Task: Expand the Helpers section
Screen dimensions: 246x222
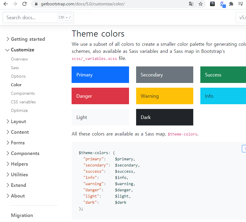Action: click(17, 164)
